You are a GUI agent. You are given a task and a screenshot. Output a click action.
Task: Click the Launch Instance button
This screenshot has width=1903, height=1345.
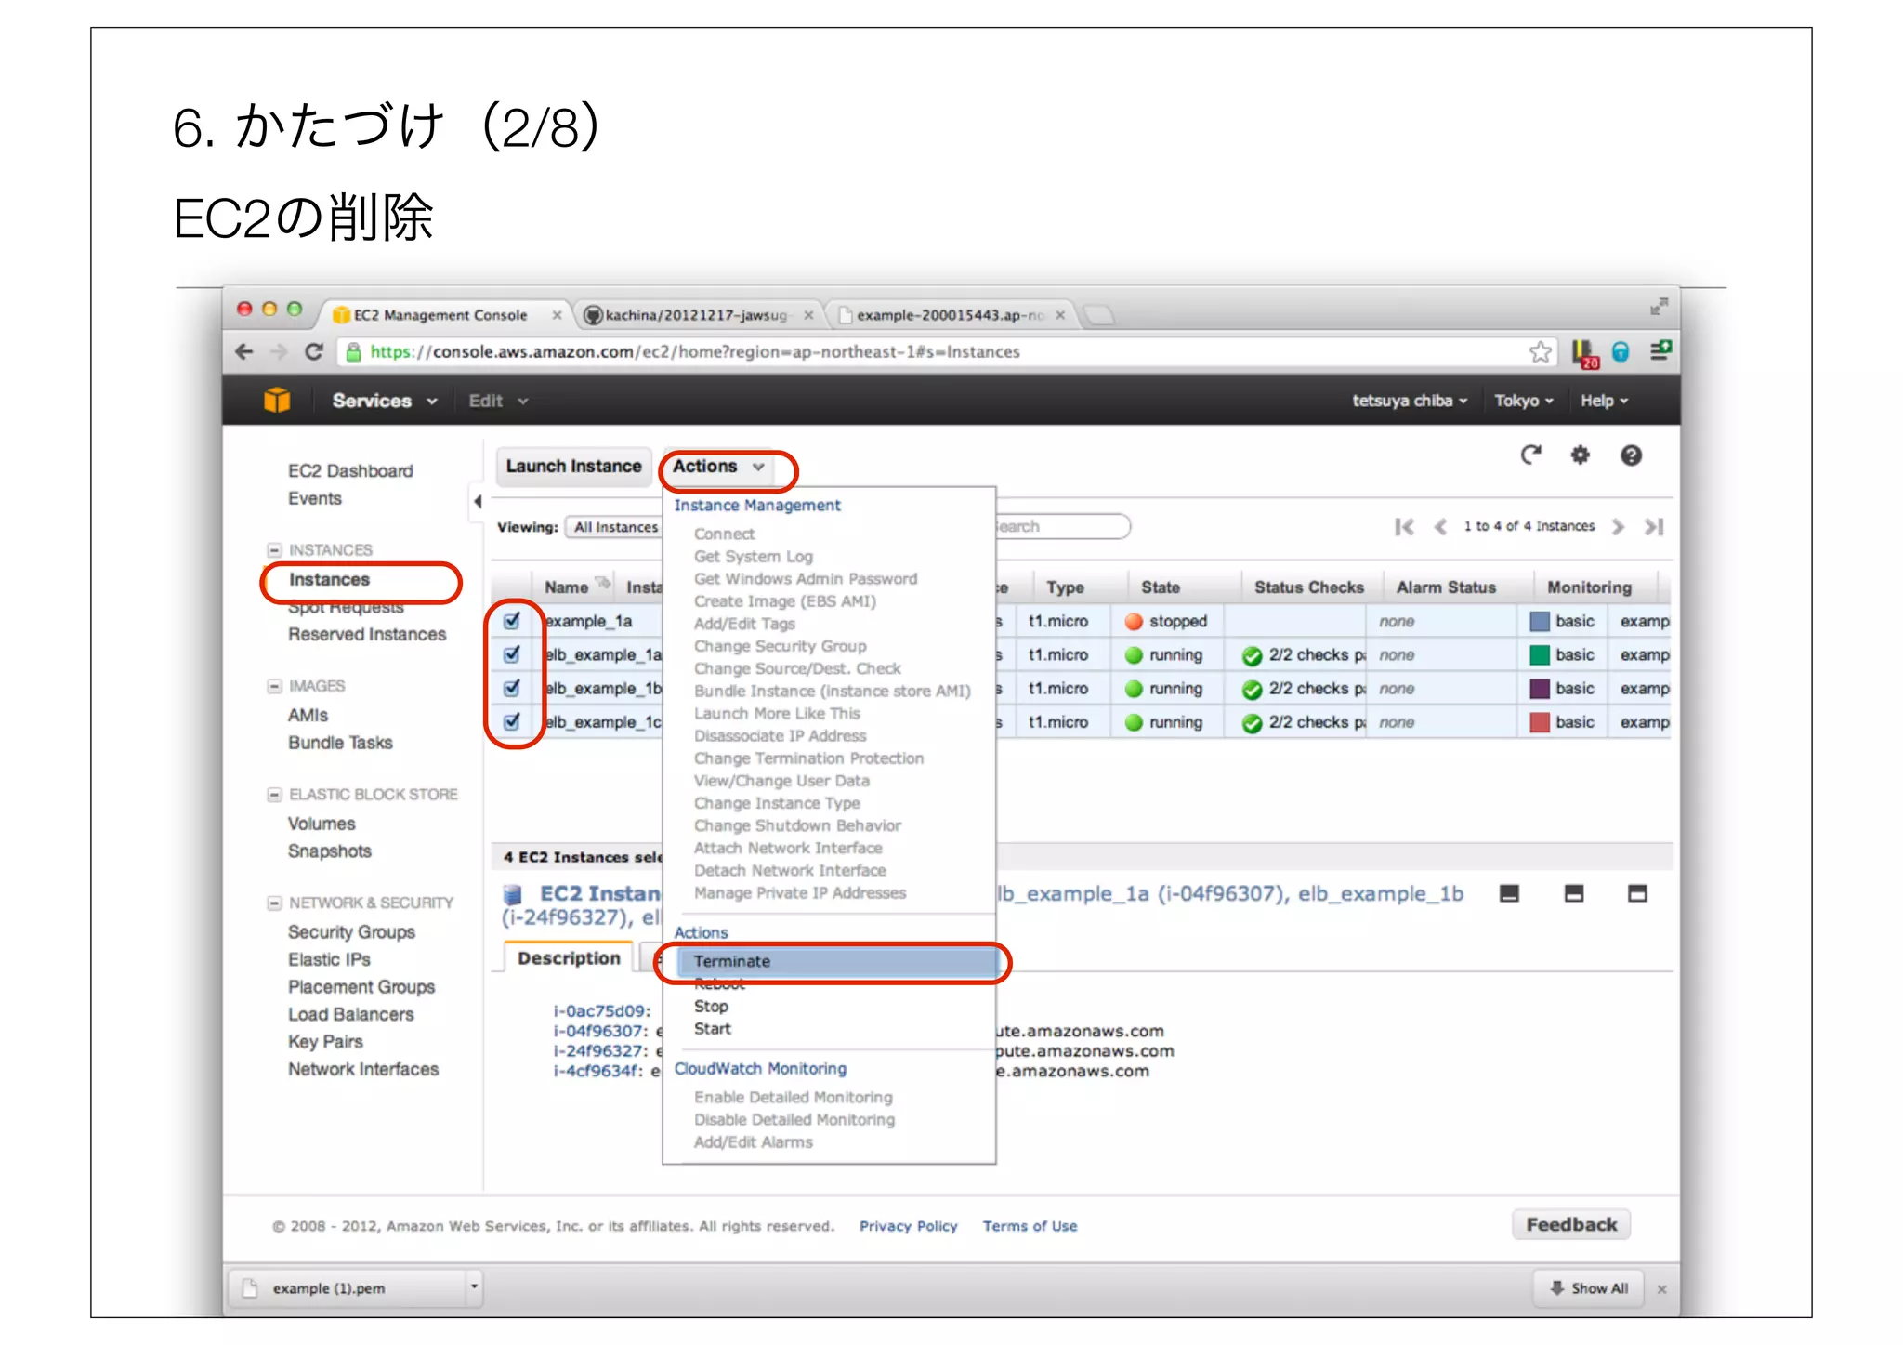[x=573, y=467]
